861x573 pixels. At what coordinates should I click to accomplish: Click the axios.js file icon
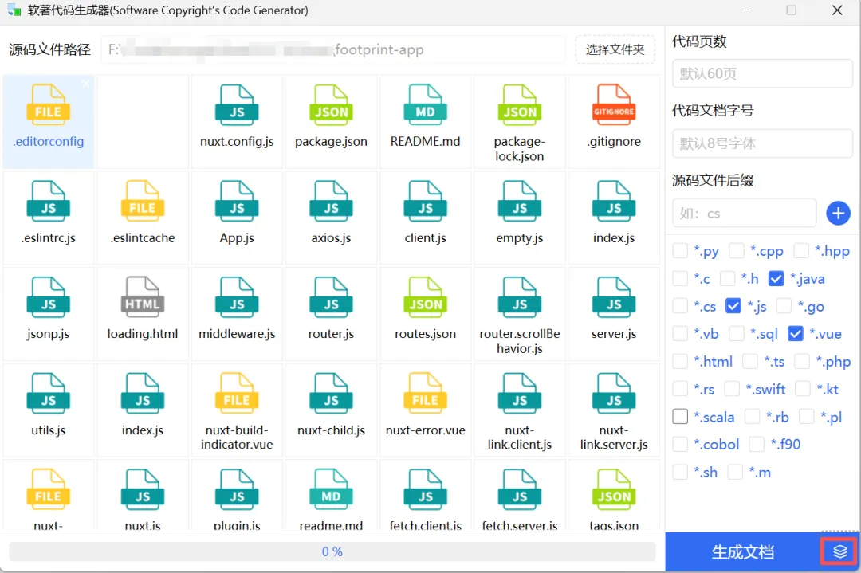point(331,202)
